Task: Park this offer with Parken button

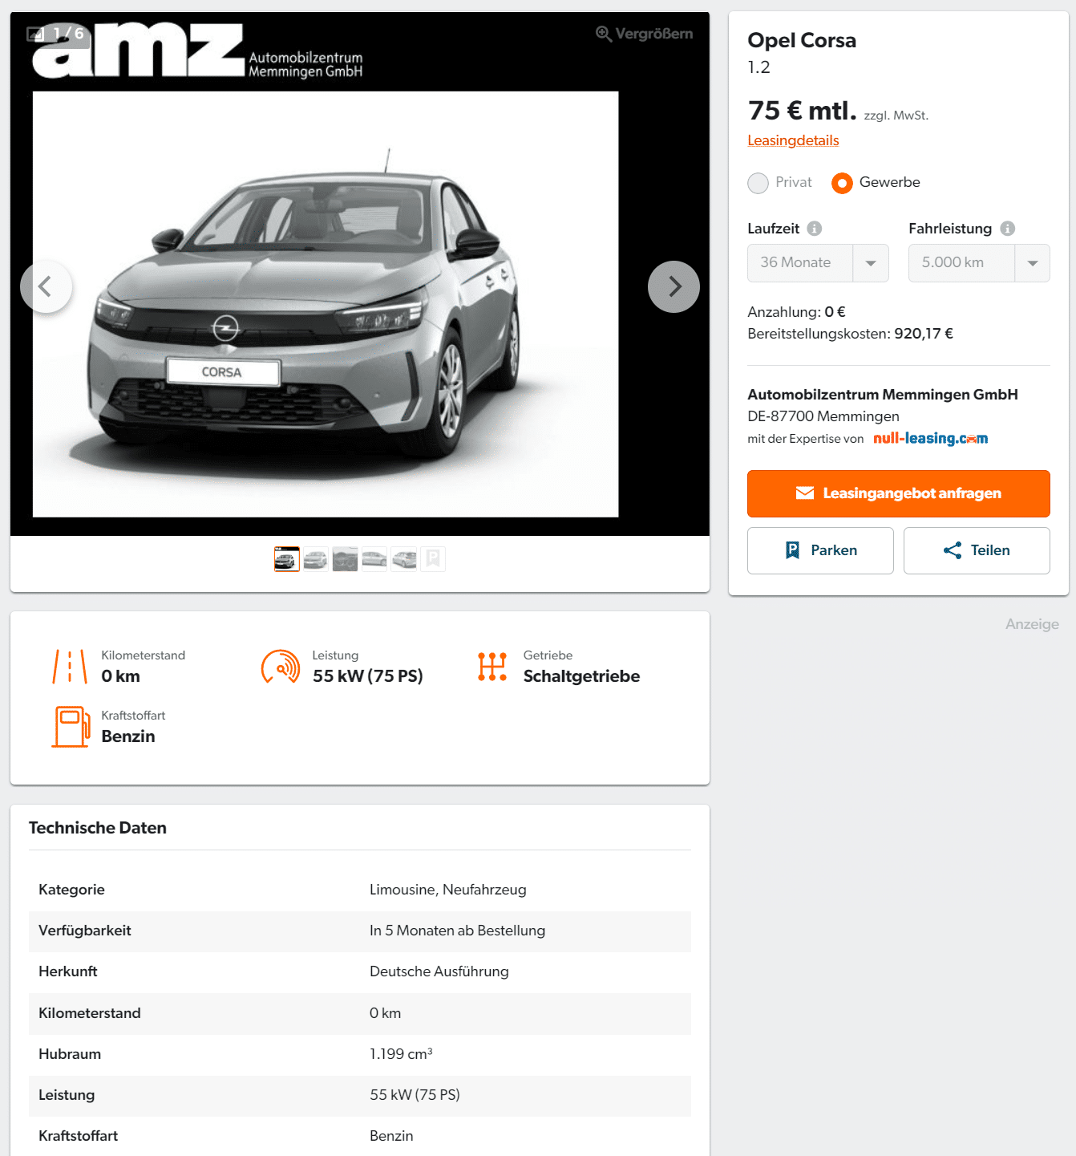Action: coord(820,550)
